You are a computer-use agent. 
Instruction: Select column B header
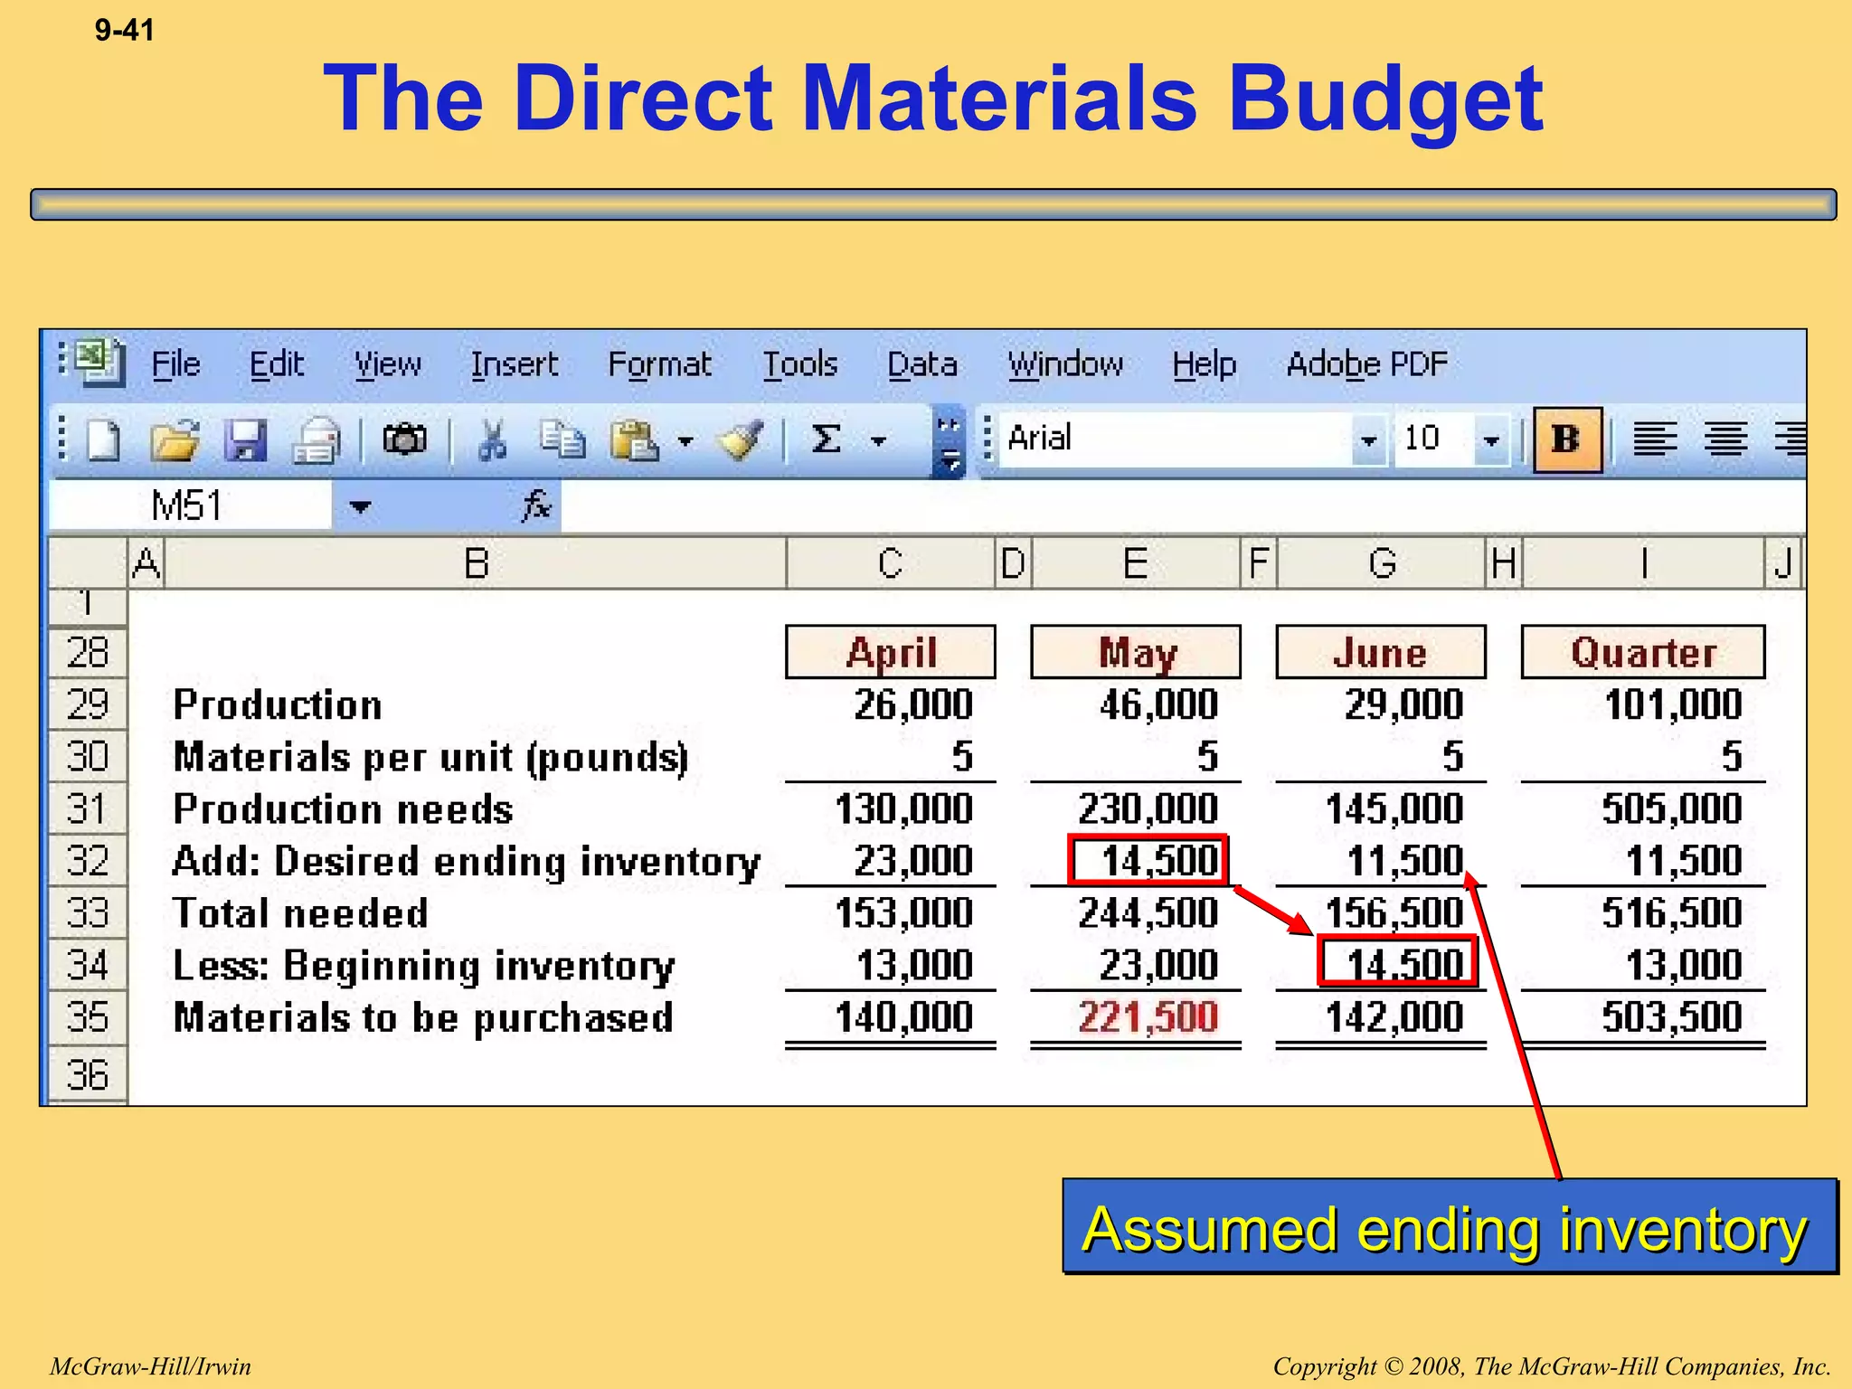[476, 563]
